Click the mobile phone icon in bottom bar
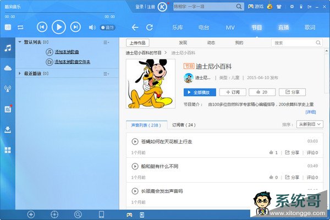330x220 pixels. tap(101, 215)
